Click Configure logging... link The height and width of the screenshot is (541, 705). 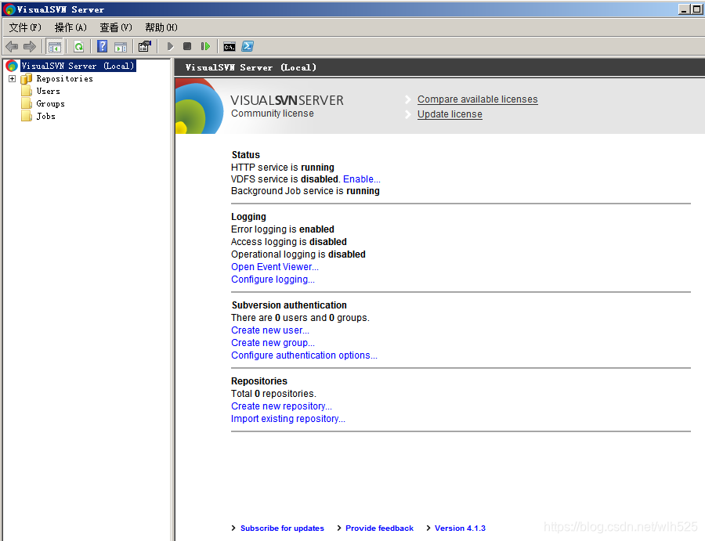pos(273,280)
